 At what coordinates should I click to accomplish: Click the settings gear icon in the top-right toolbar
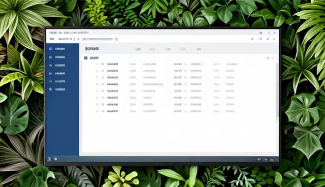click(x=268, y=39)
